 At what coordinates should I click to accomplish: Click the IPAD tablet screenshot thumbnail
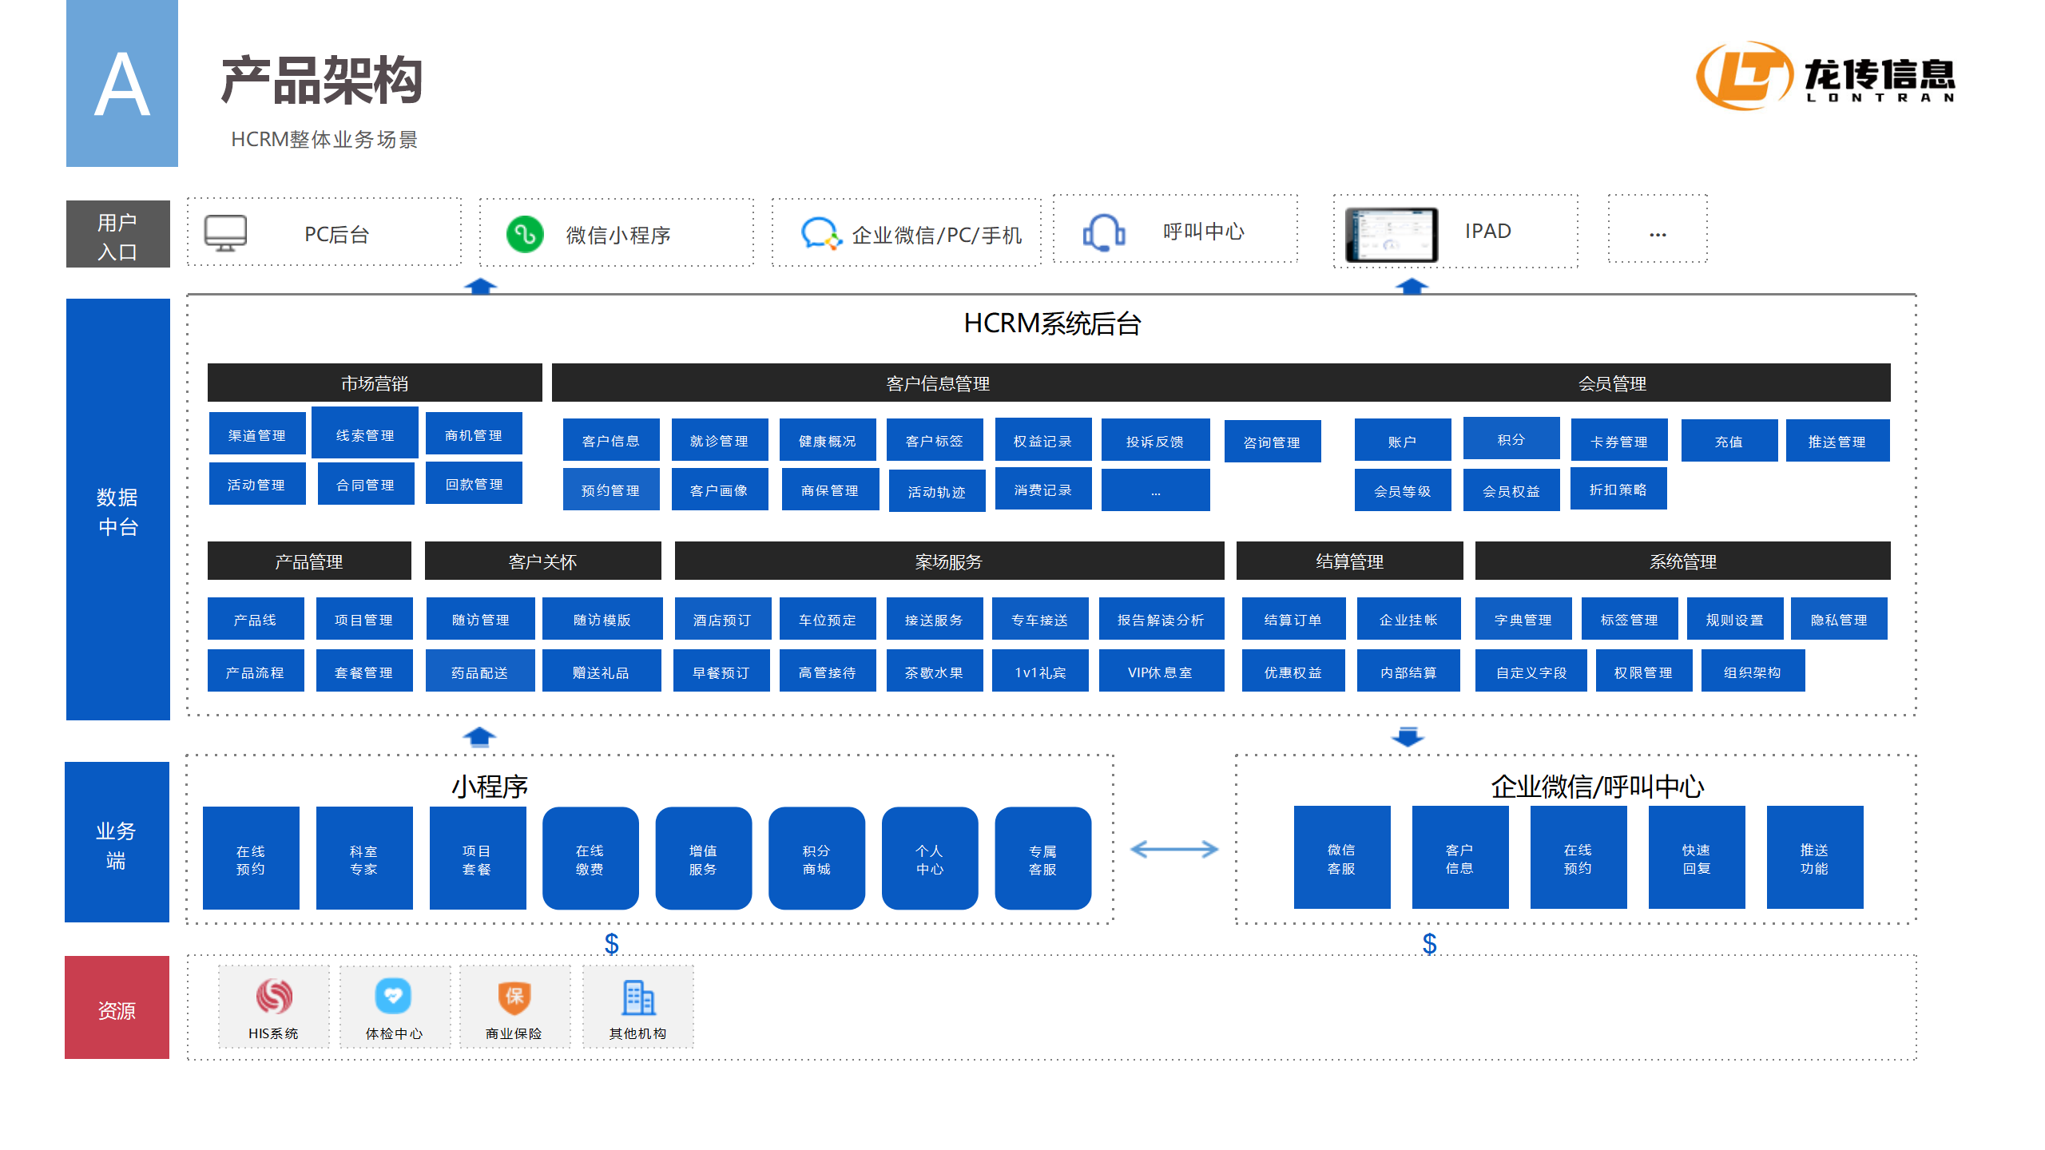1391,235
